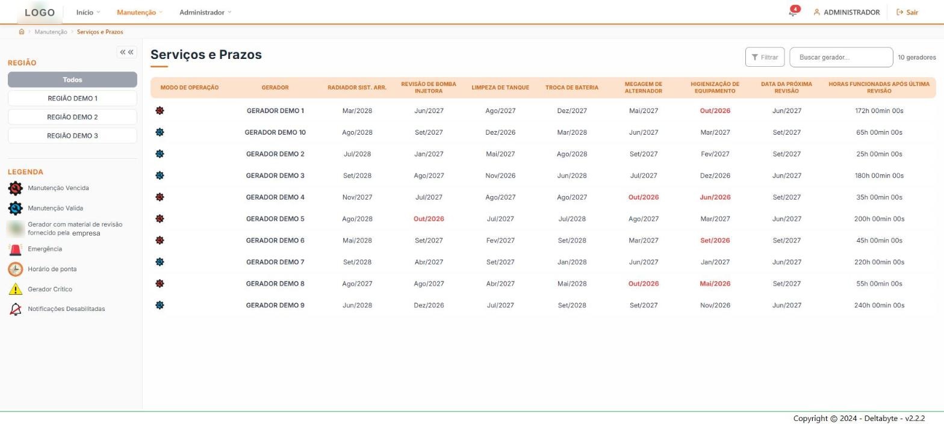The height and width of the screenshot is (424, 944).
Task: Click the Gerador Crítico warning legend icon
Action: tap(16, 289)
